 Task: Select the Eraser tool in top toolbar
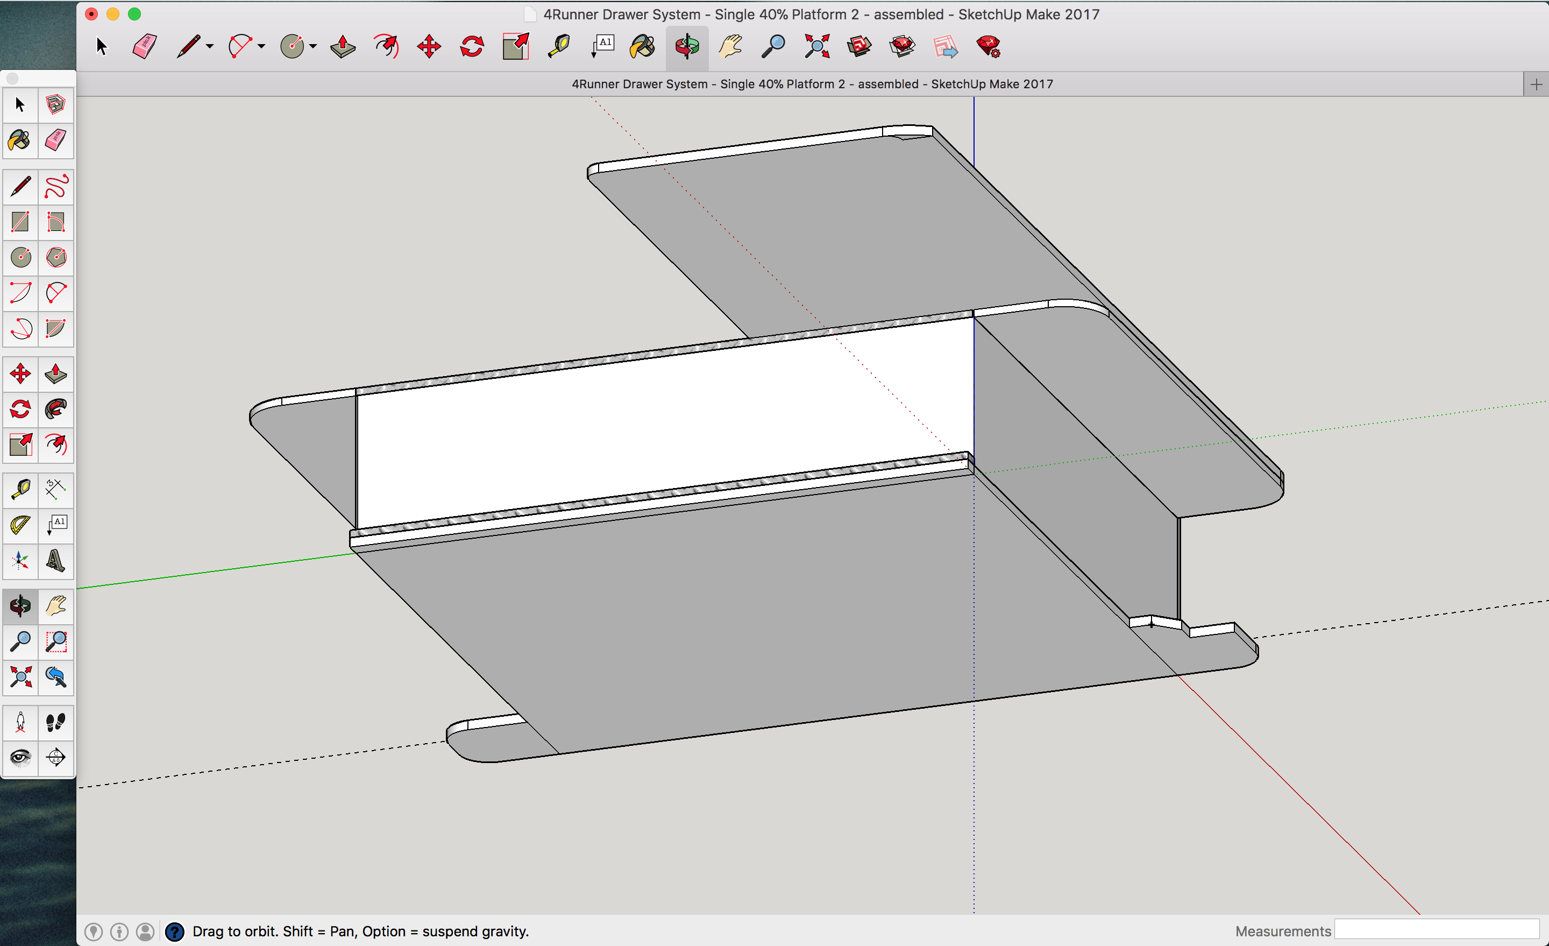[145, 46]
